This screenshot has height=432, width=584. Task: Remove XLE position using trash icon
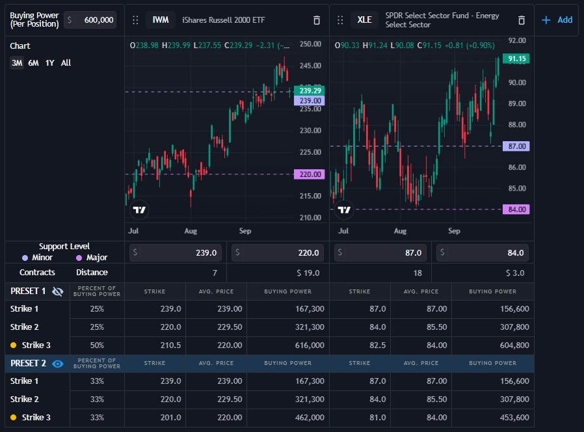point(522,20)
